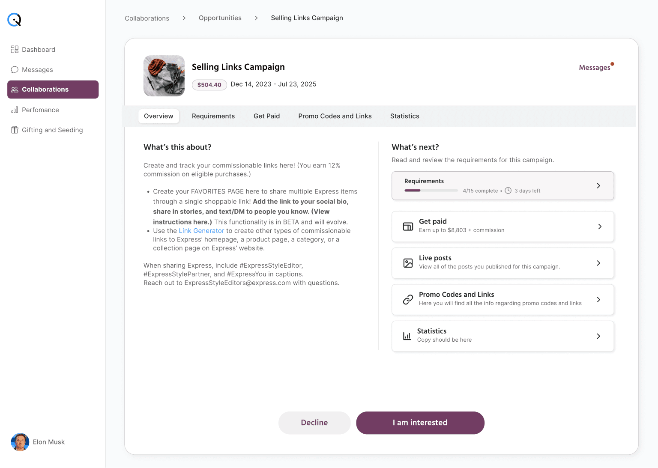
Task: Click the campaign product thumbnail image
Action: pos(164,76)
